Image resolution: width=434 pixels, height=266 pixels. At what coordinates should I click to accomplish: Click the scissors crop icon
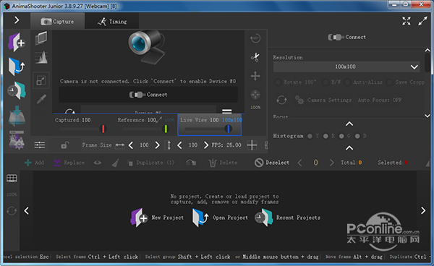tap(255, 57)
